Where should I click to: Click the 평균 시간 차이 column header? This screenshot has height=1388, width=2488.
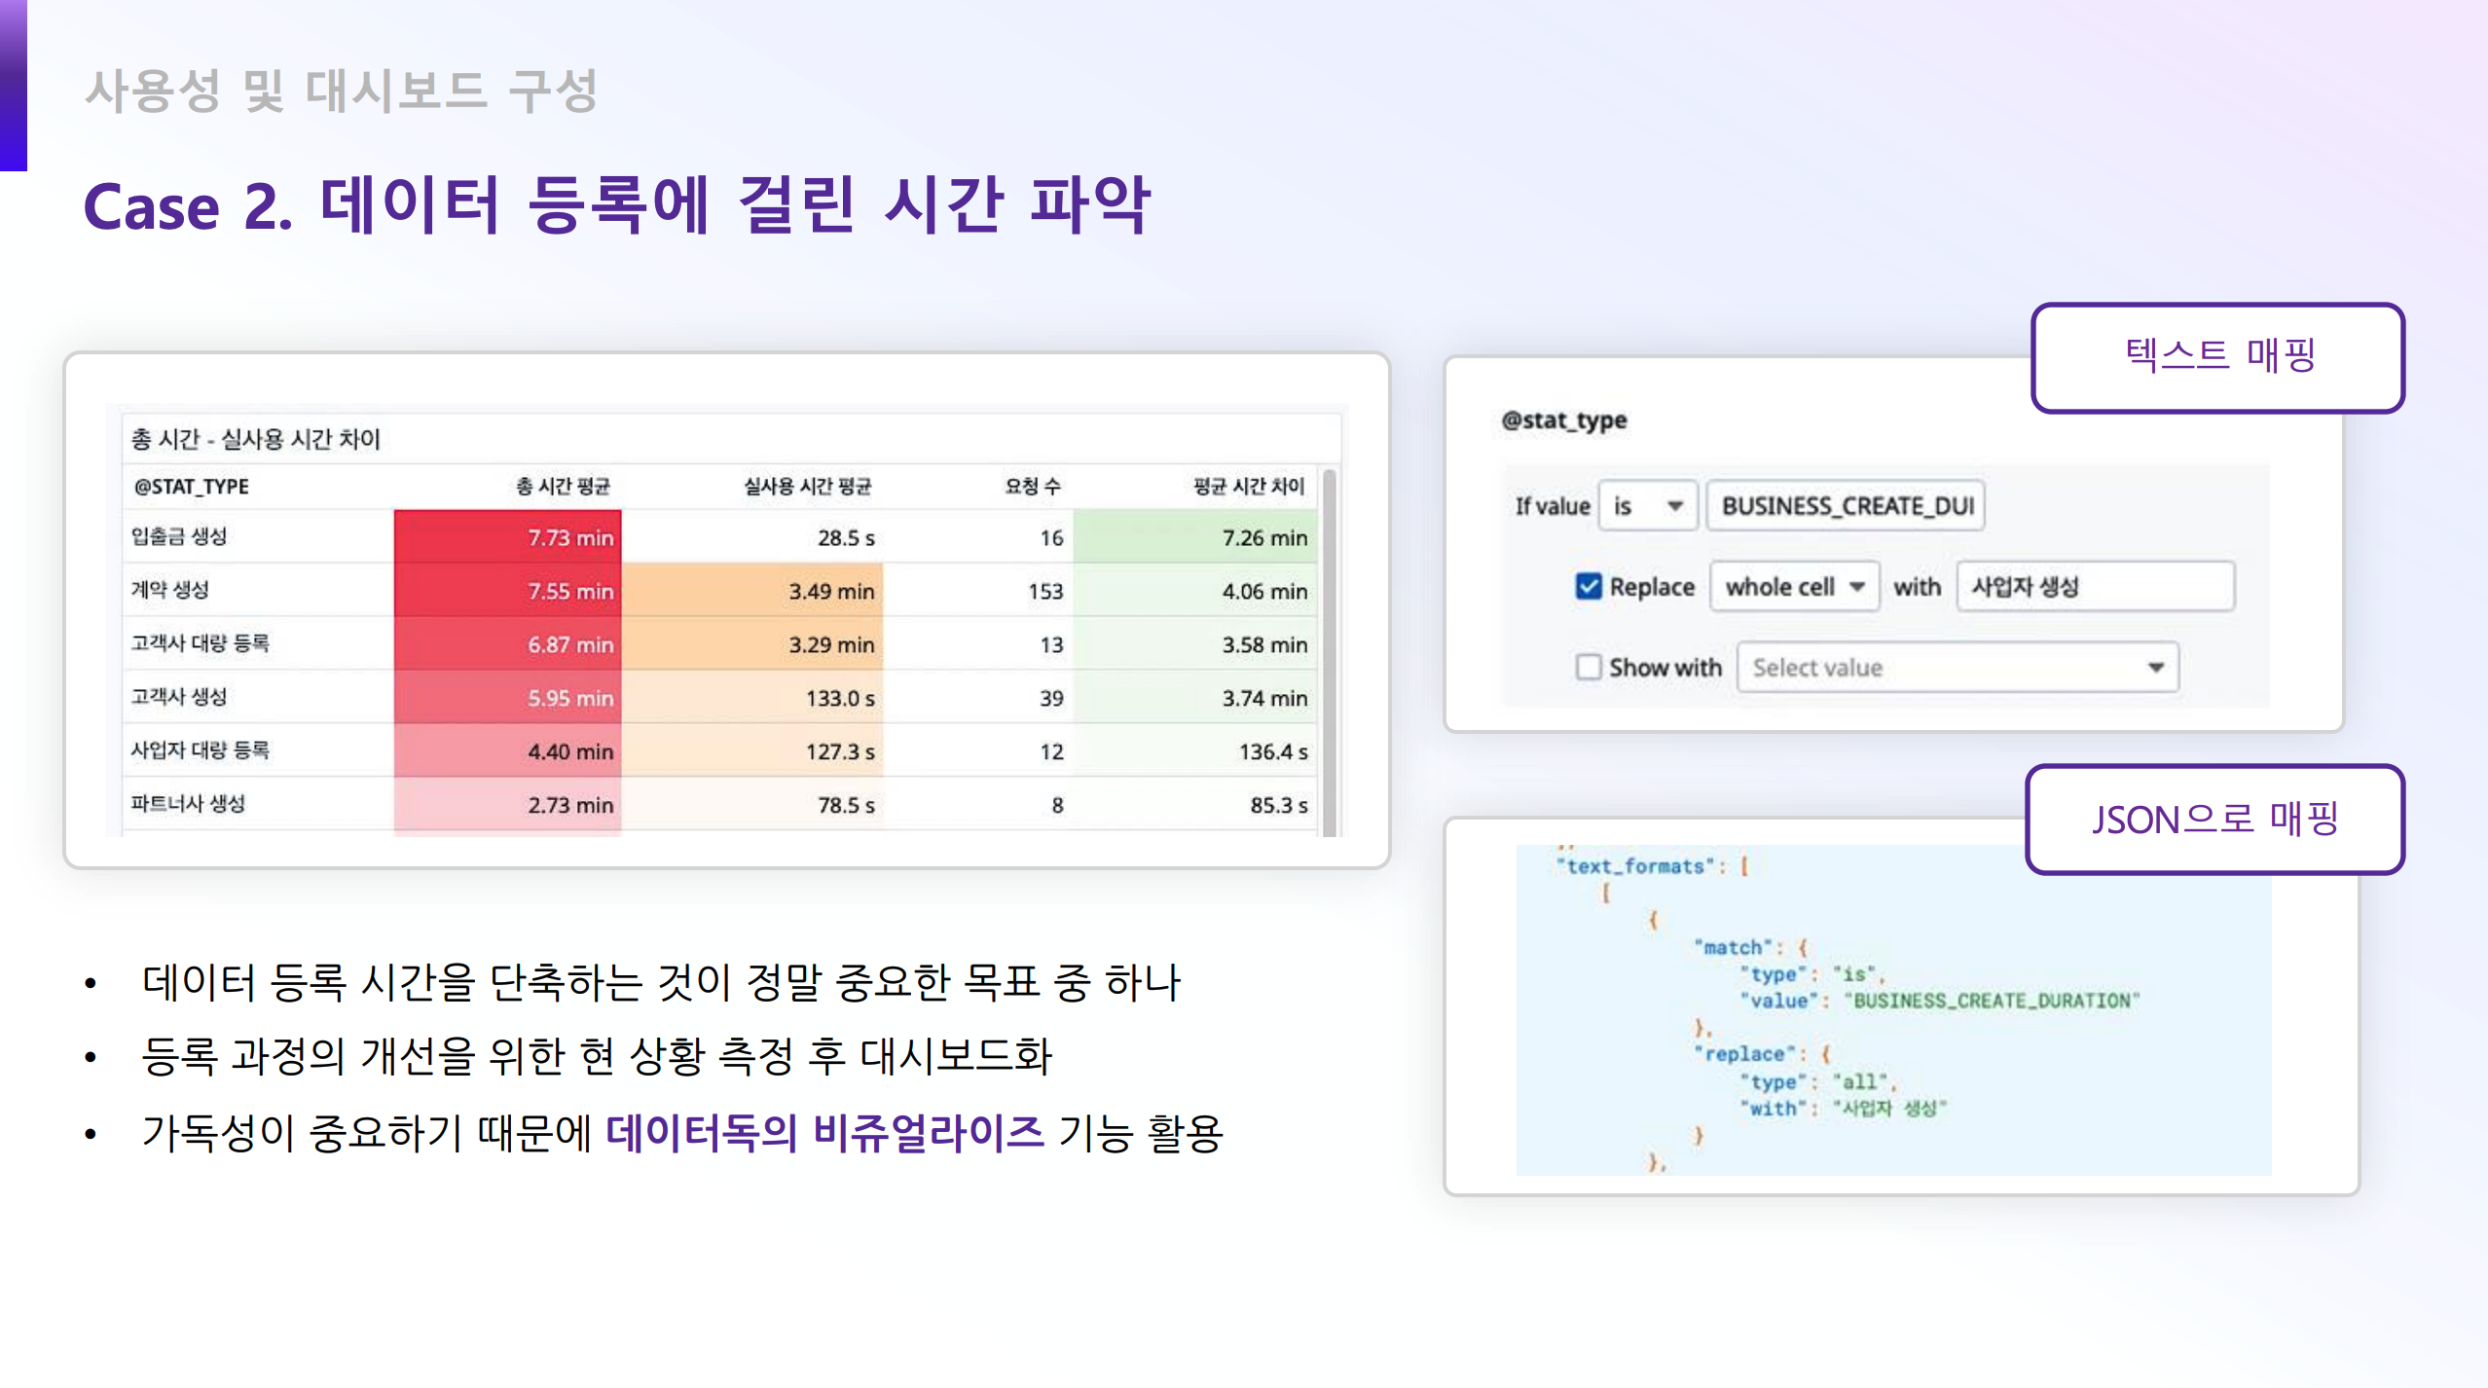[1248, 486]
